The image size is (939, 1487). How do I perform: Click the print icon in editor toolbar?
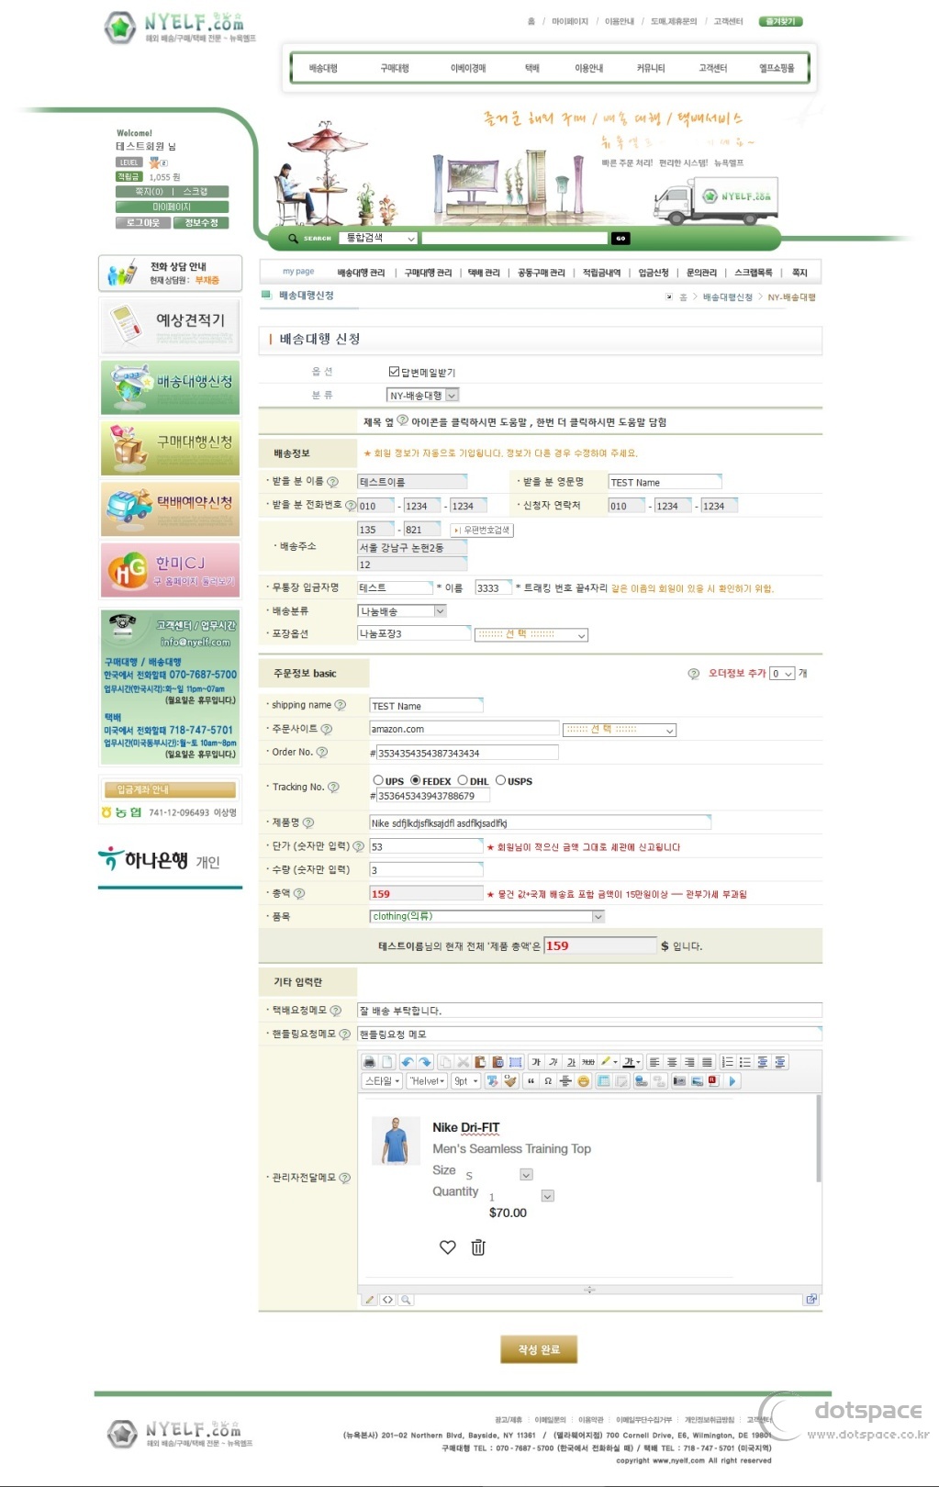369,1062
